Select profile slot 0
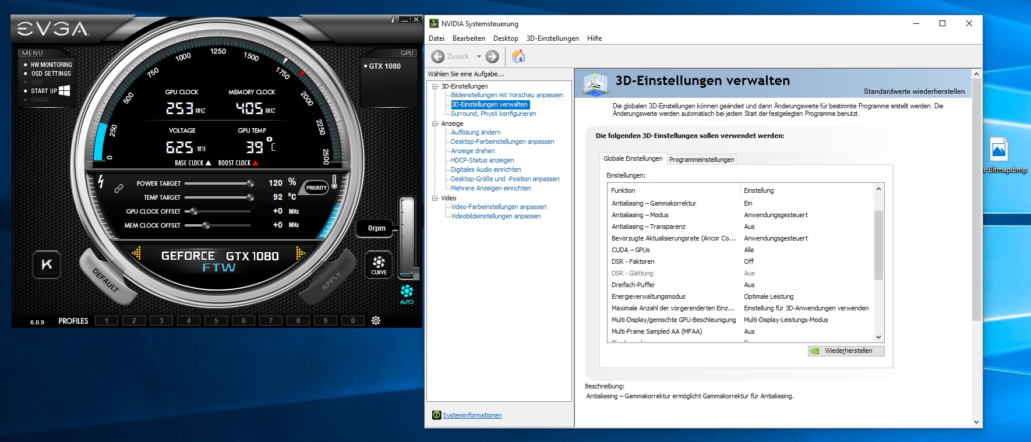Viewport: 1031px width, 442px height. (x=353, y=321)
